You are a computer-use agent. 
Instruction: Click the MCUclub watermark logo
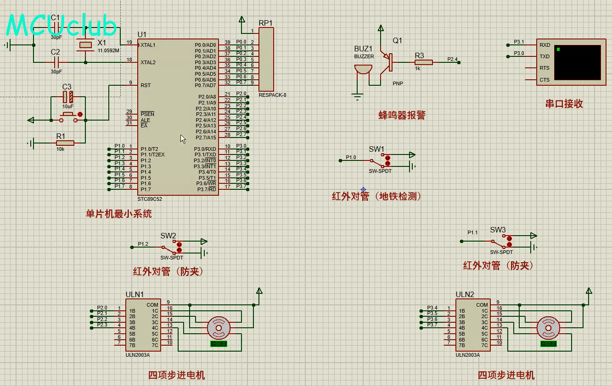61,25
